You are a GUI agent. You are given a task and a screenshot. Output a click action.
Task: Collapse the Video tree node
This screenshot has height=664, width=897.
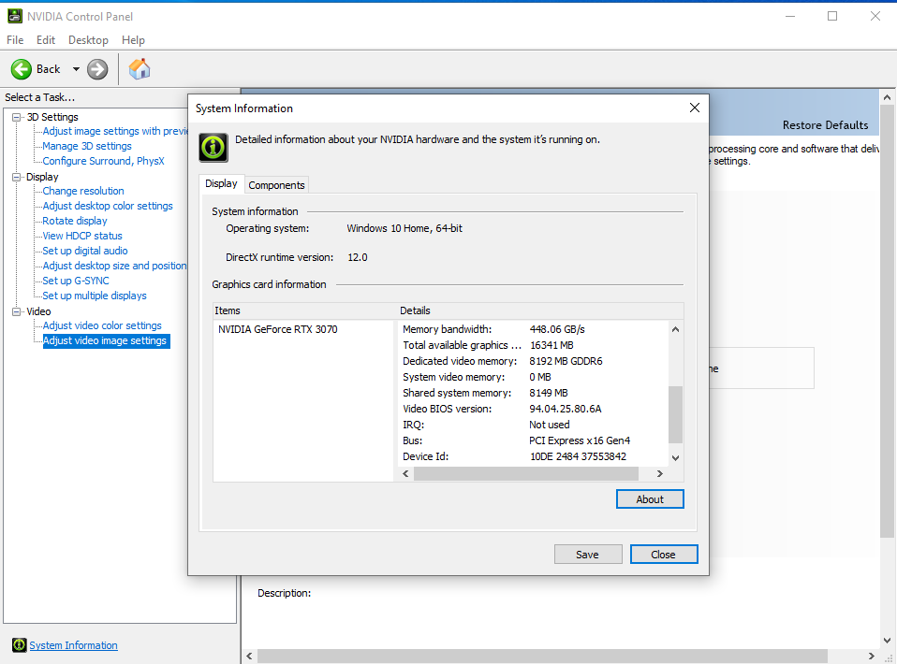16,311
